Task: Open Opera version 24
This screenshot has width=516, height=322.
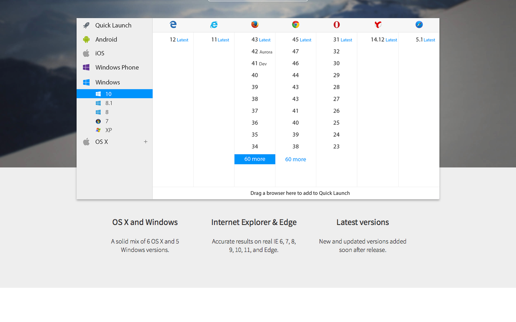Action: [337, 134]
